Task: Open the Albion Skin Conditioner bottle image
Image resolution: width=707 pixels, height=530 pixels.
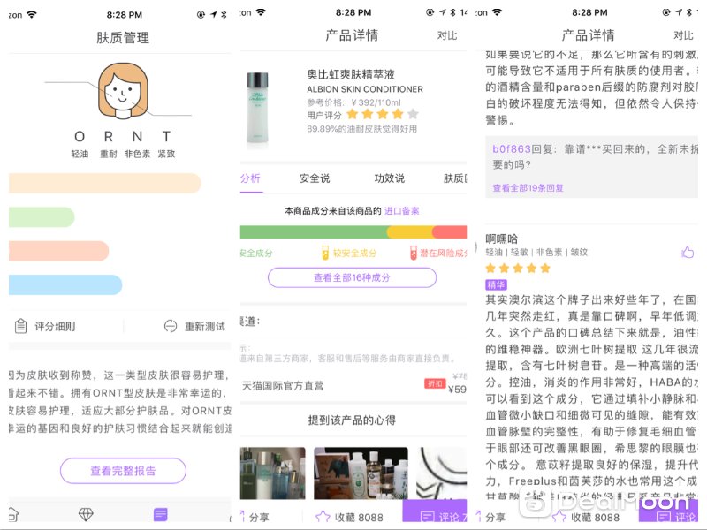Action: click(257, 108)
